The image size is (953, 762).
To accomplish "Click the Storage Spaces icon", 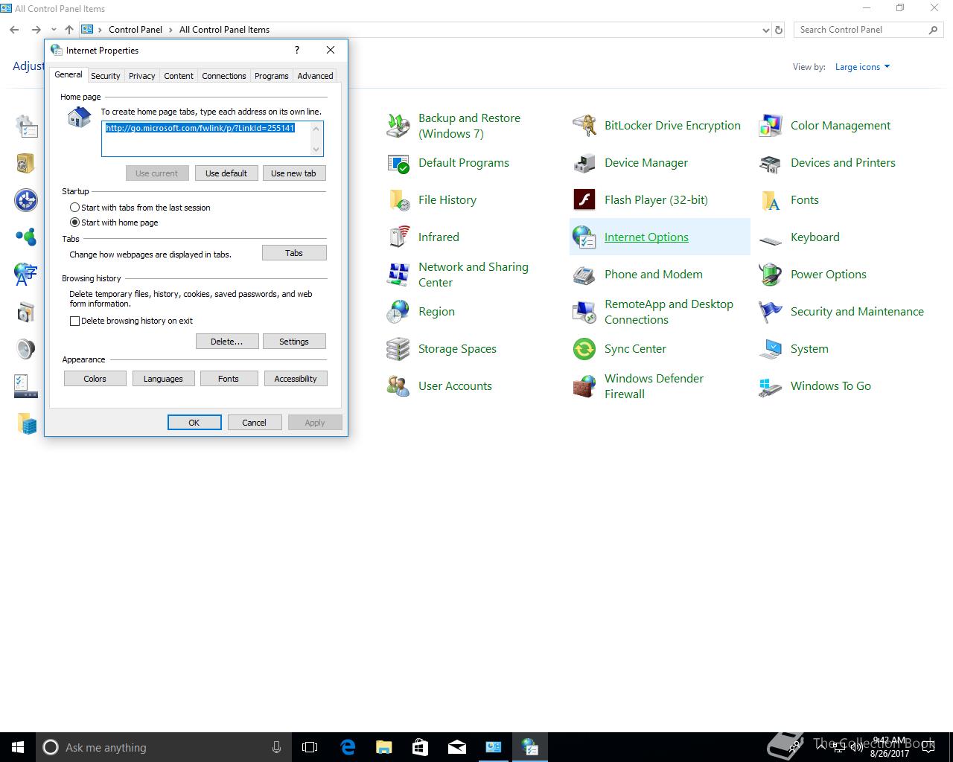I will [398, 349].
